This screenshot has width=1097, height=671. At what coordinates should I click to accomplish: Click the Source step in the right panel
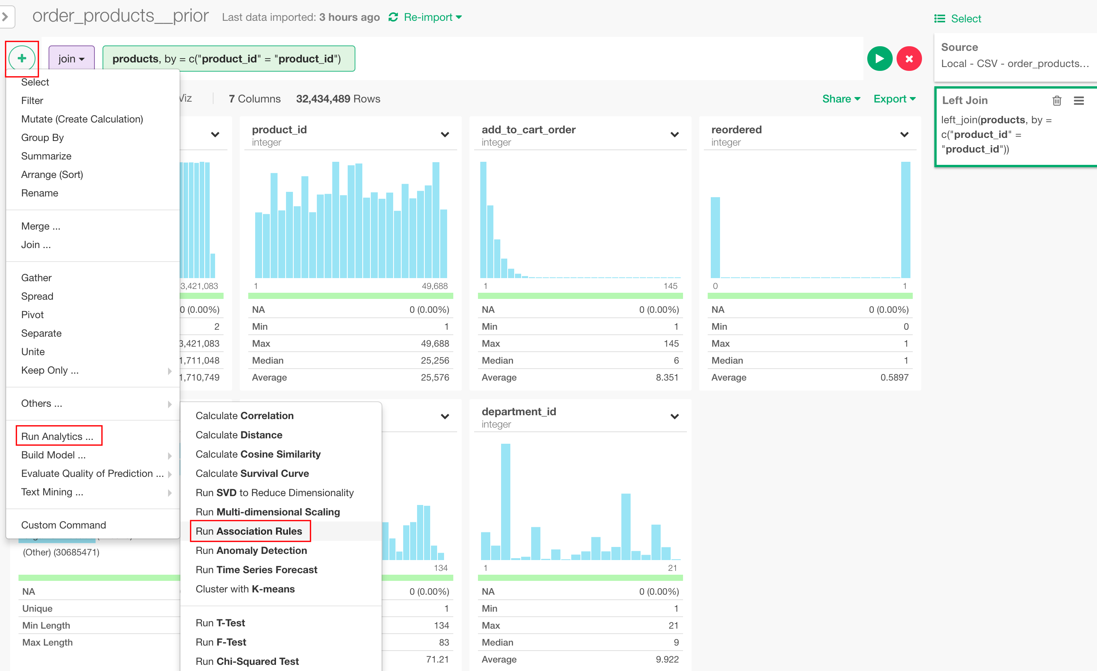click(1014, 55)
